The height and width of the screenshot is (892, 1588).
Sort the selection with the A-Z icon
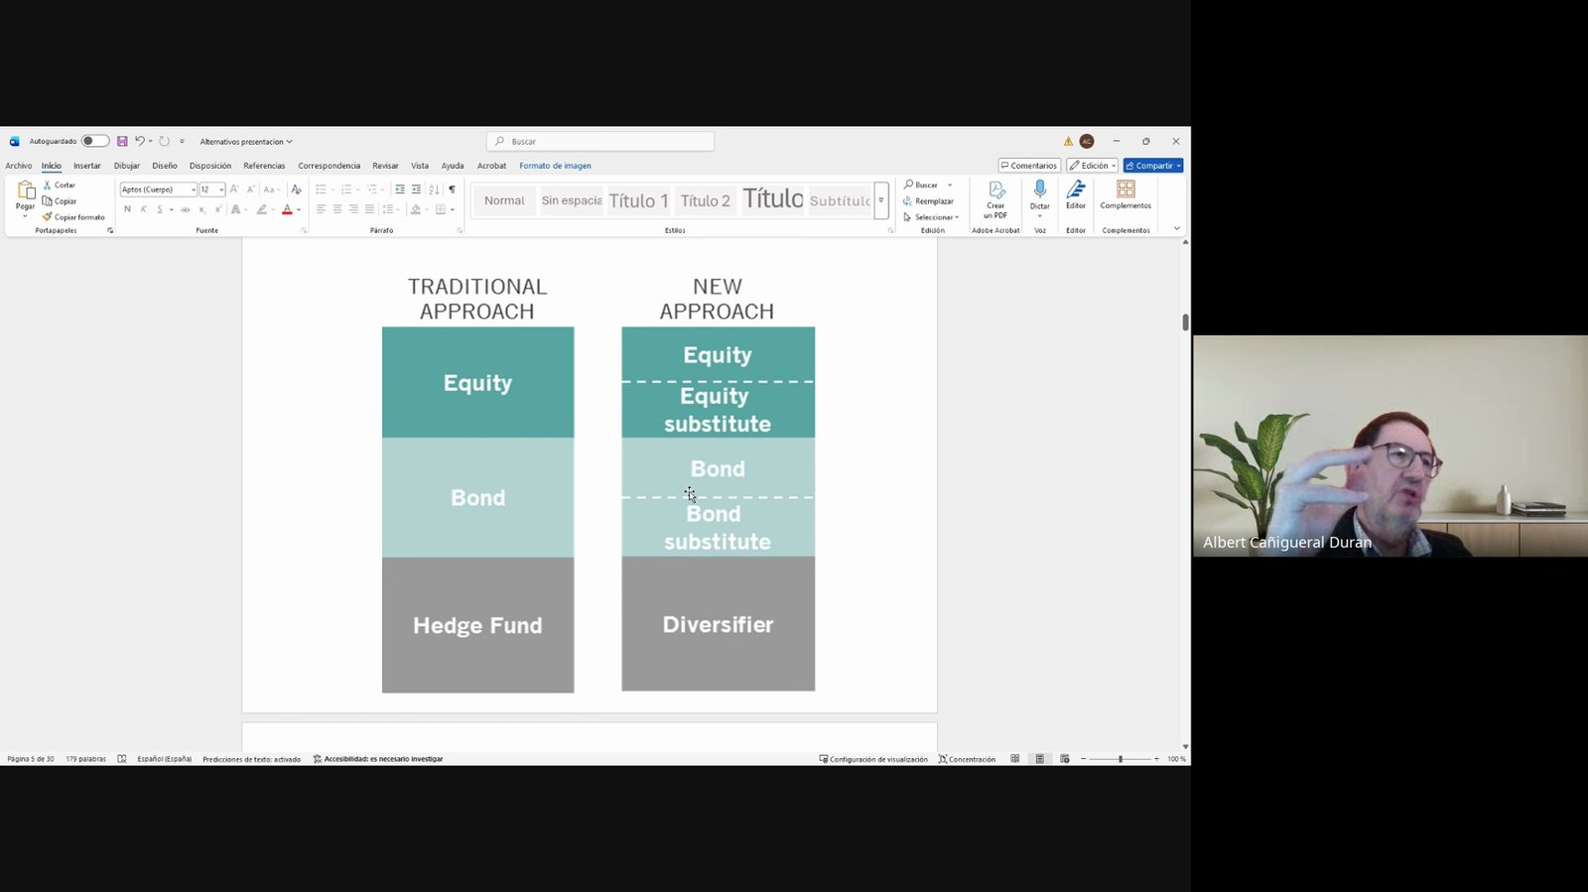tap(434, 190)
